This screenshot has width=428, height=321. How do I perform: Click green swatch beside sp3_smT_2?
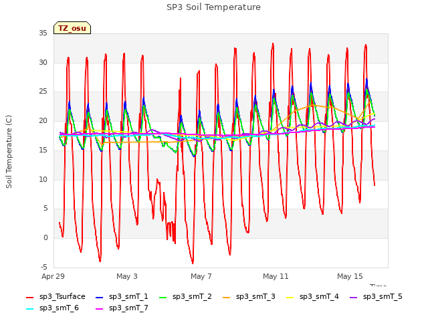pyautogui.click(x=163, y=297)
